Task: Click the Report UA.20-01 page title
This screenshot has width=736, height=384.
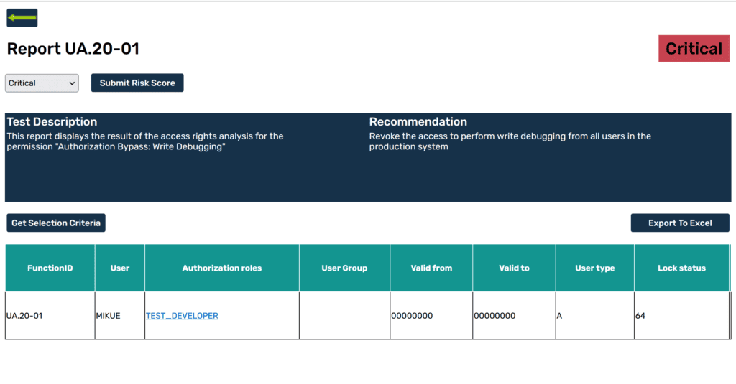Action: click(x=73, y=49)
